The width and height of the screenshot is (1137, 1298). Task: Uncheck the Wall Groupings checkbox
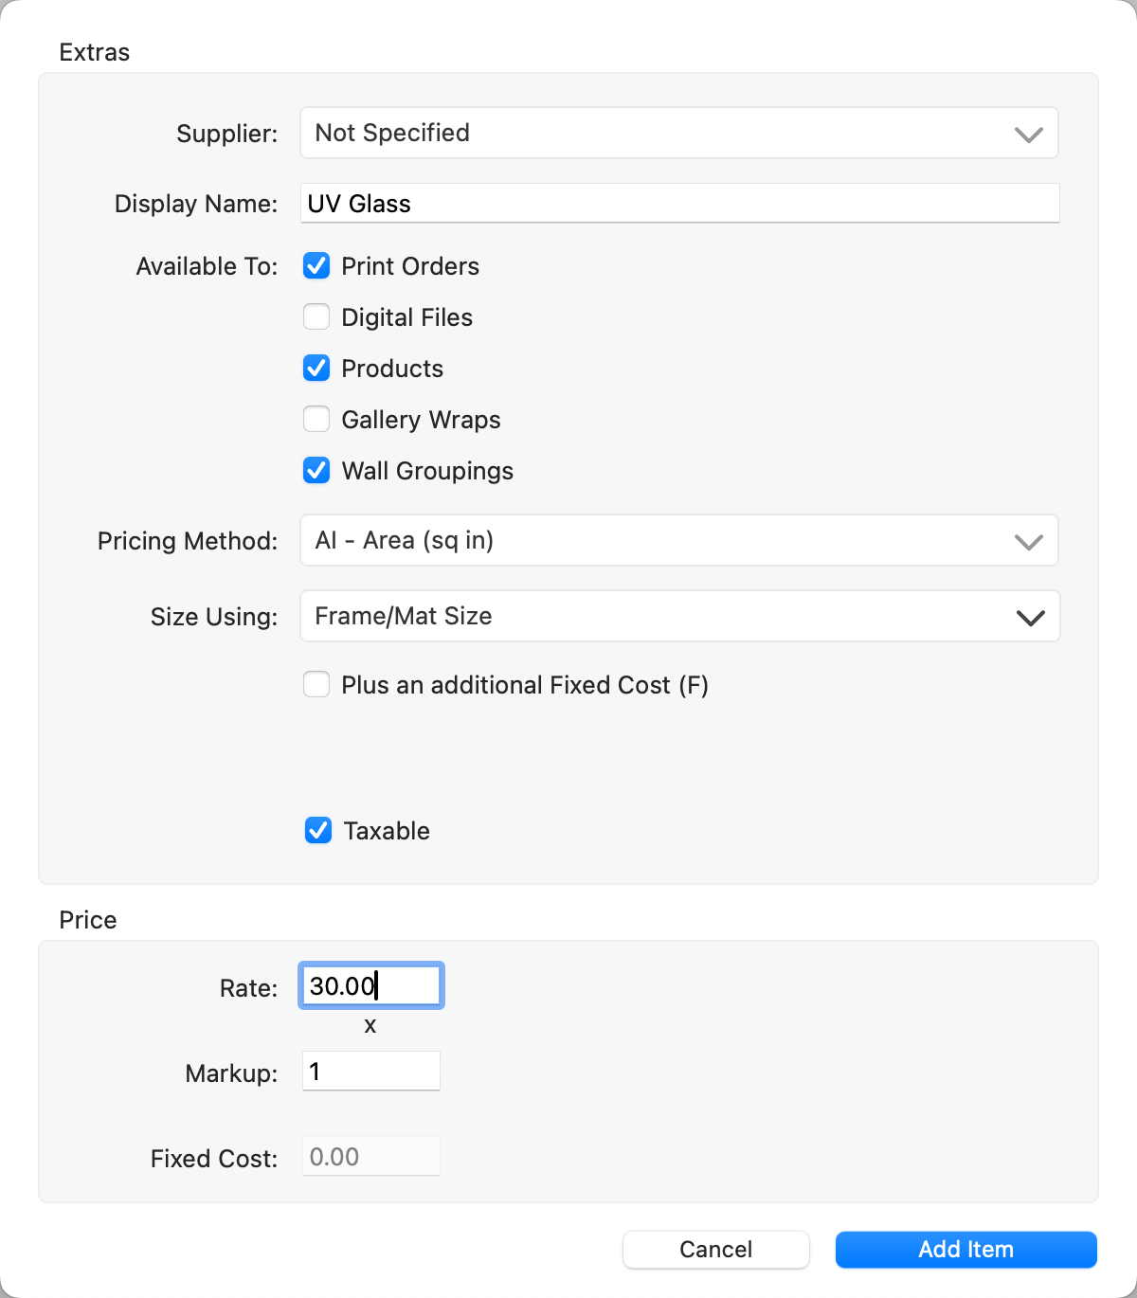coord(316,471)
